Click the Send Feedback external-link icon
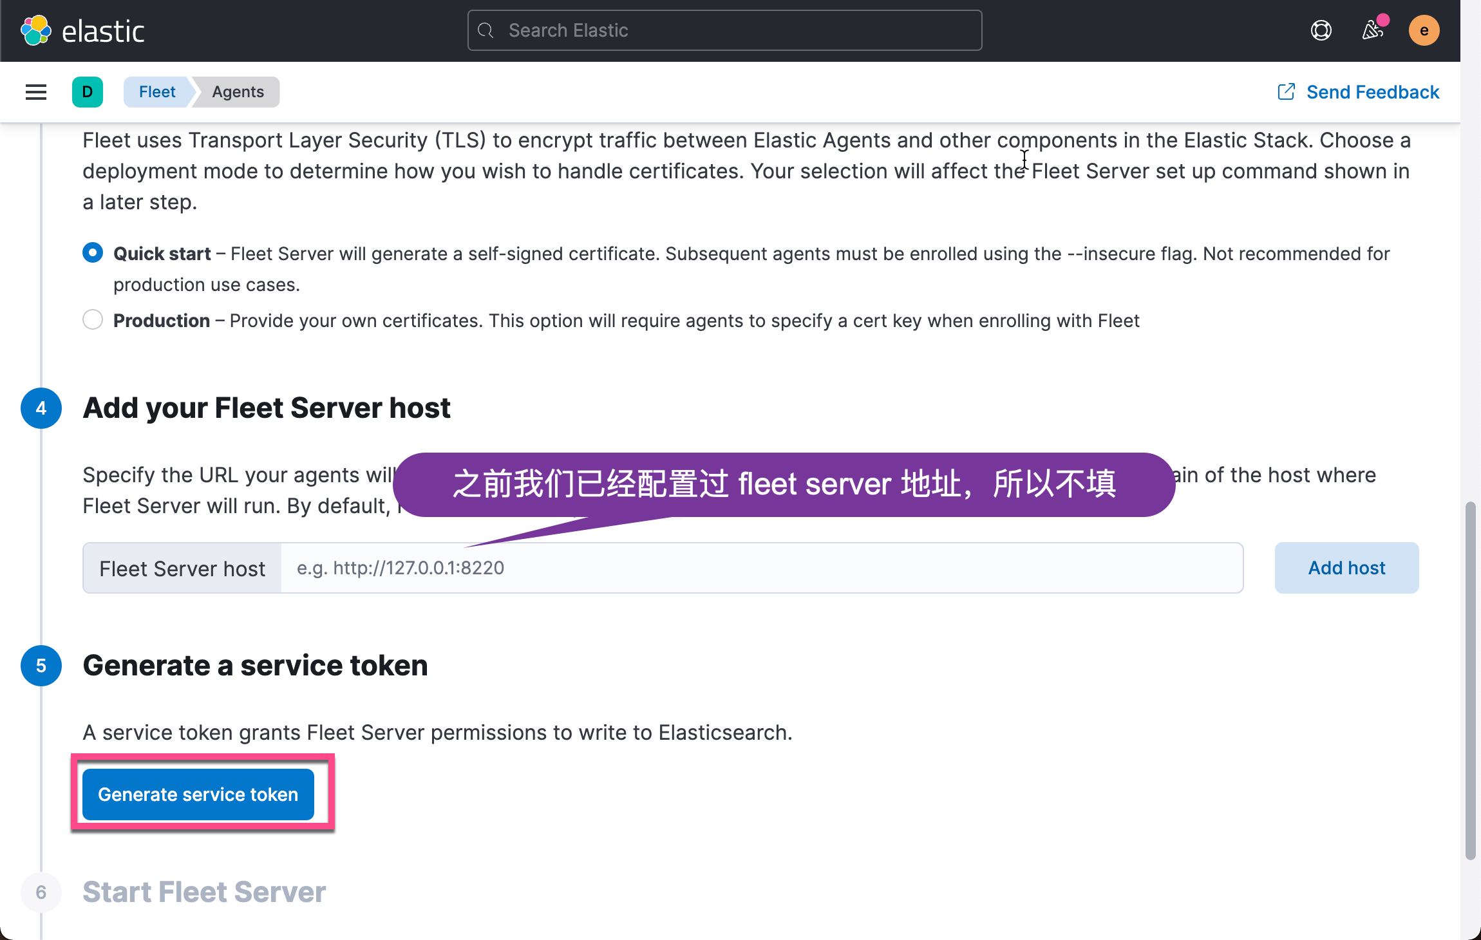Screen dimensions: 1481x940 (x=1286, y=92)
